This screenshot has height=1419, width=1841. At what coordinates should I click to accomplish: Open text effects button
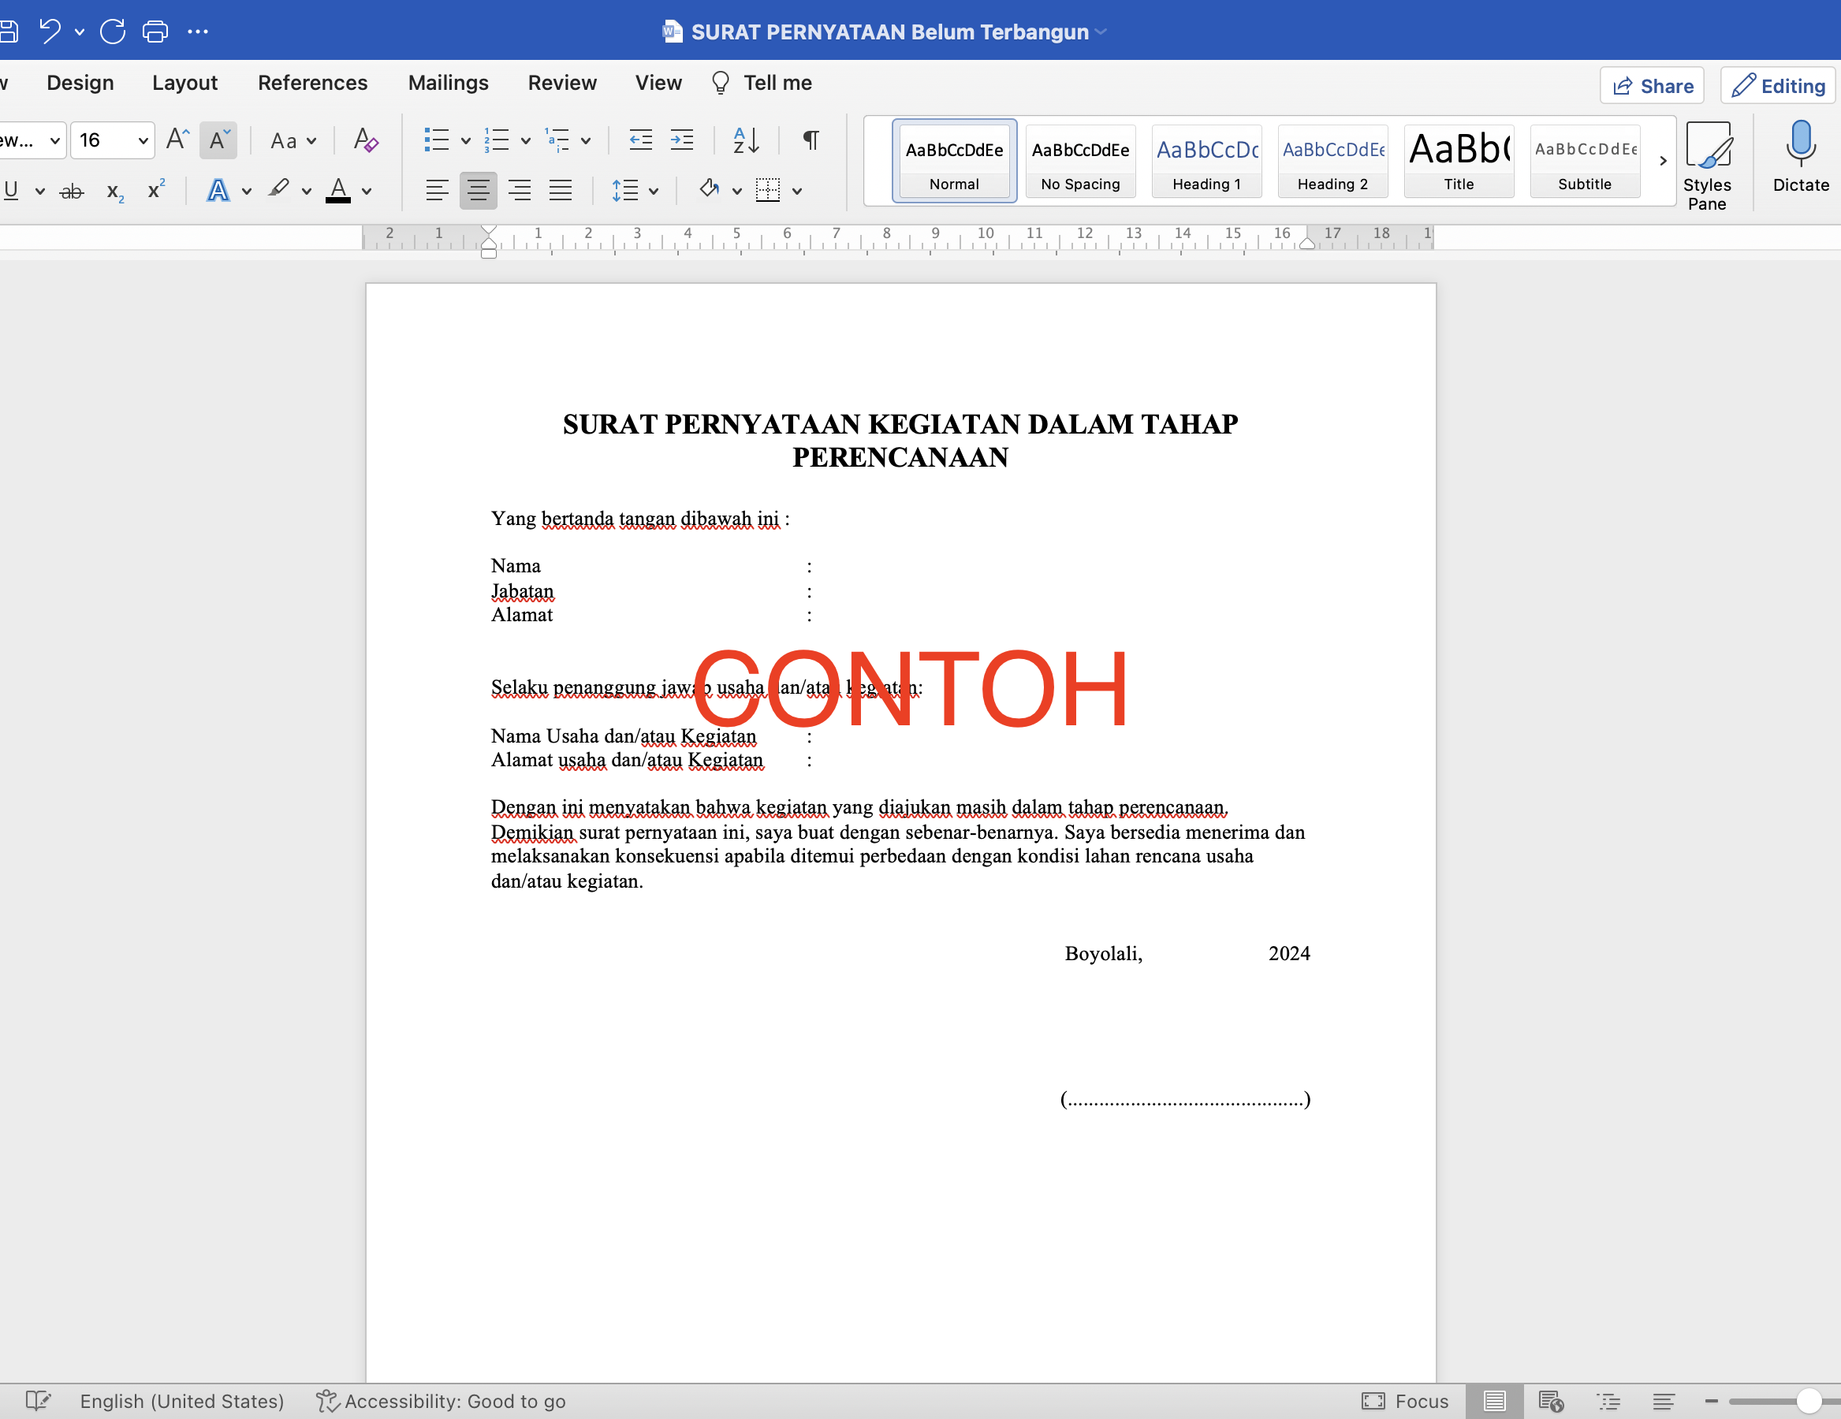(x=218, y=191)
